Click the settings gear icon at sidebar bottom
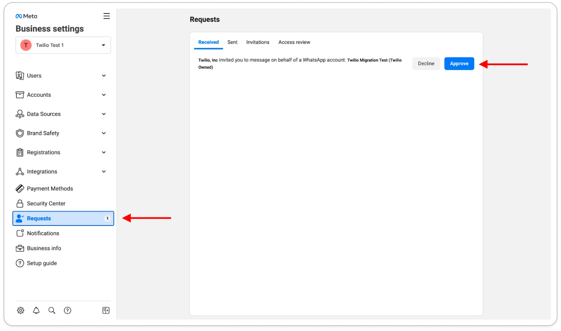 pyautogui.click(x=21, y=310)
